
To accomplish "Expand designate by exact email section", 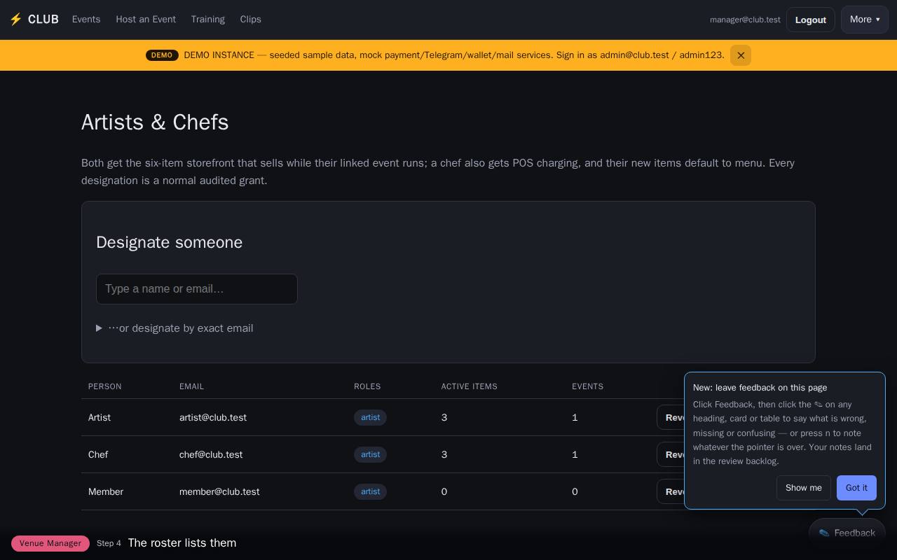I will tap(174, 328).
